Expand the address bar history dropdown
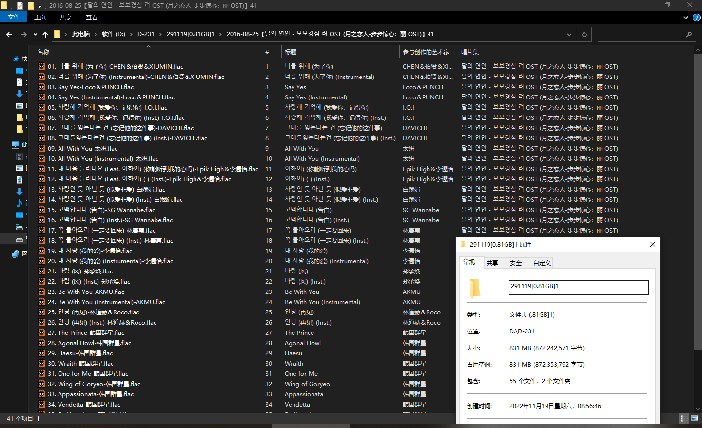The image size is (702, 428). [x=569, y=35]
